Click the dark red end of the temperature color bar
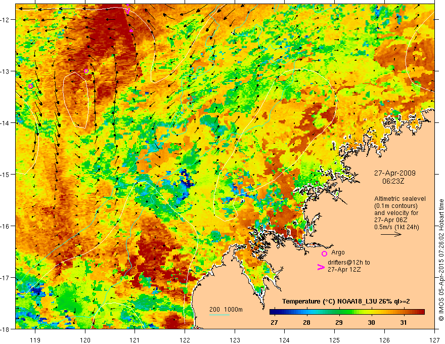Viewport: 445px width, 344px height. click(421, 312)
